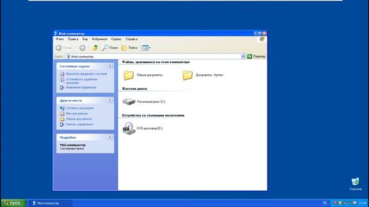Click the Windows flag logo in menu bar
This screenshot has height=207, width=369.
262,39
